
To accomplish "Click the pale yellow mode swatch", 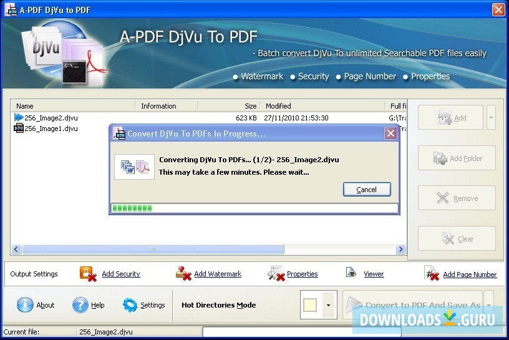I will 310,305.
